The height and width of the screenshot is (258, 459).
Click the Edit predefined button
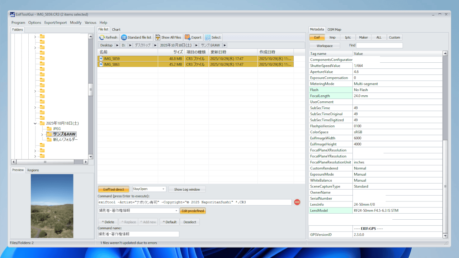click(193, 211)
